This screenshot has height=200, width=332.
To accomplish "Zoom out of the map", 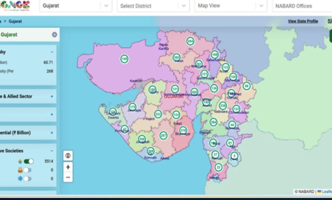I will coord(68,177).
